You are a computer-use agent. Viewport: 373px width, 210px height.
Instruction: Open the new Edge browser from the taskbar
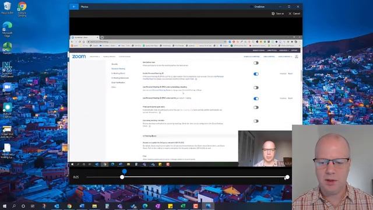pos(145,206)
